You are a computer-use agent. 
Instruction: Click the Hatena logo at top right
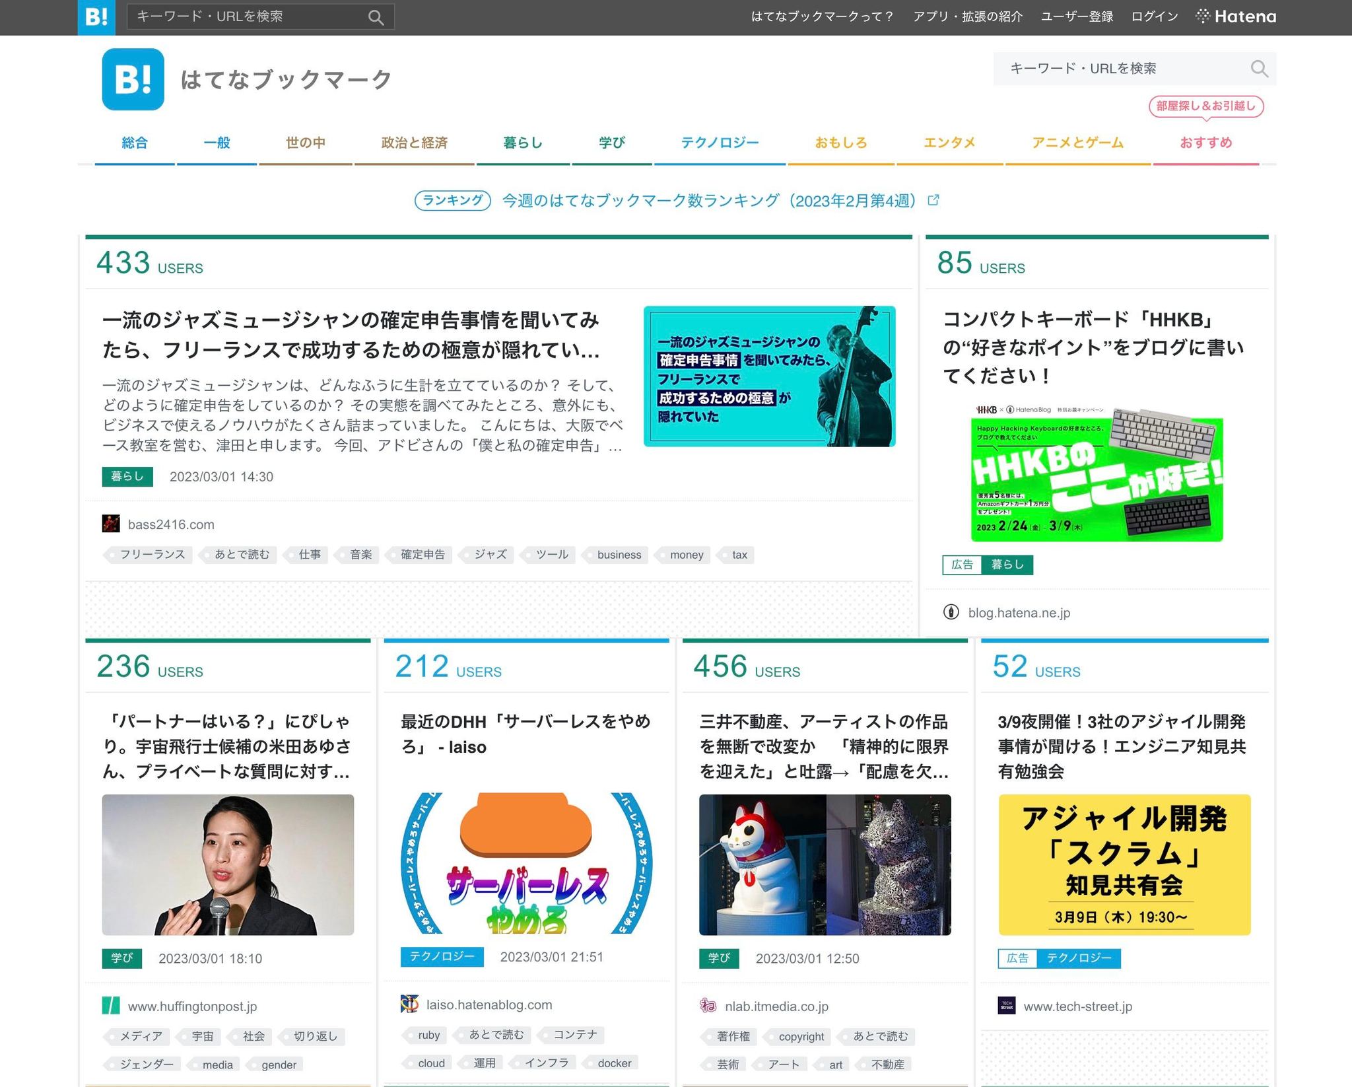1236,17
